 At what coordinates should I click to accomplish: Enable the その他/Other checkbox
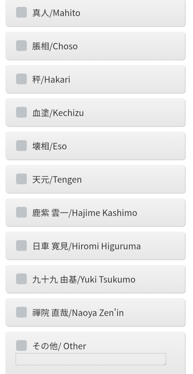tap(21, 346)
